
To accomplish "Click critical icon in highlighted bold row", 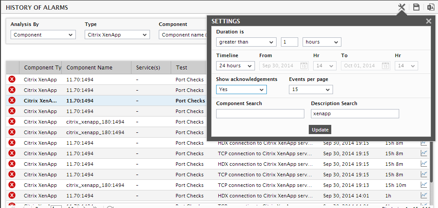I will (x=12, y=101).
